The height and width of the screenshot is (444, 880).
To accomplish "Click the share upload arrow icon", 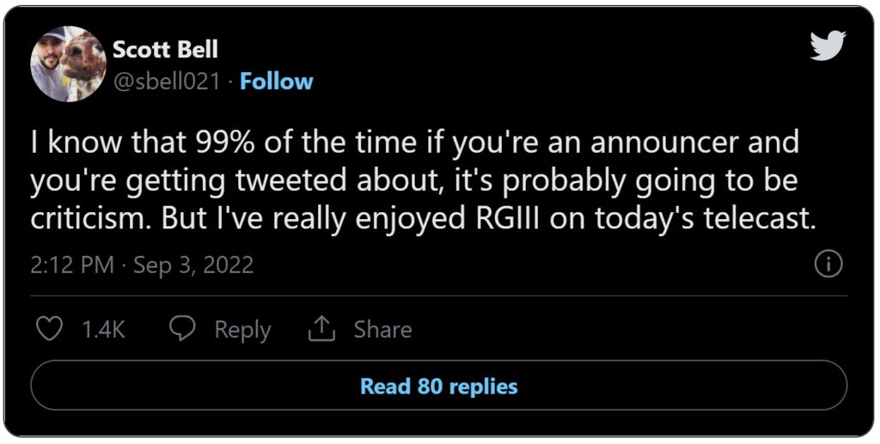I will (321, 329).
